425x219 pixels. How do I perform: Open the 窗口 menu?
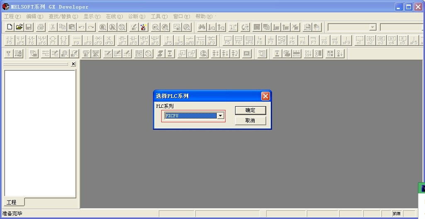tap(182, 17)
